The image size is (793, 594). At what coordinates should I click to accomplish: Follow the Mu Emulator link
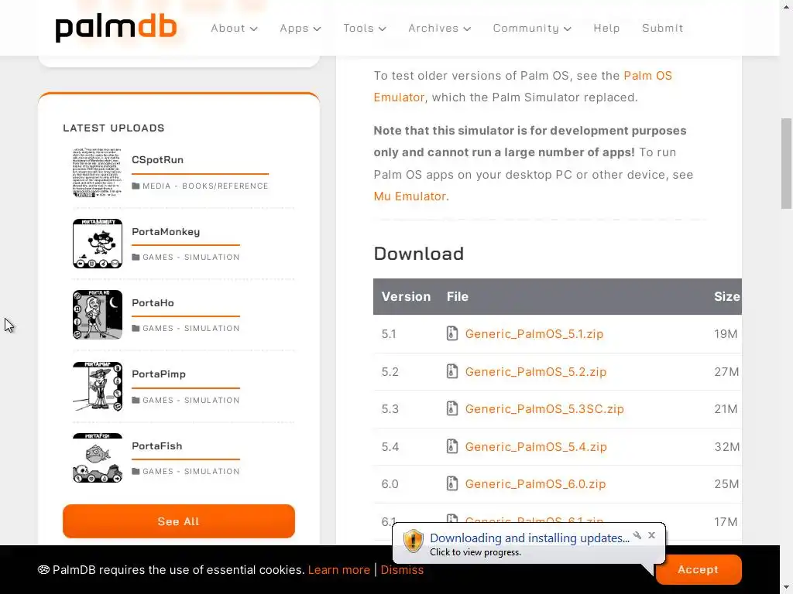410,196
